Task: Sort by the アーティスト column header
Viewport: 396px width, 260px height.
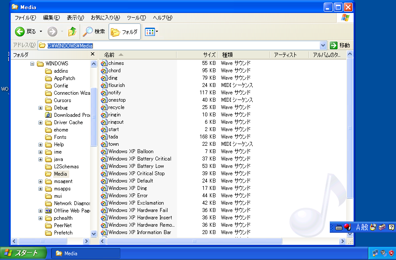Action: point(290,55)
